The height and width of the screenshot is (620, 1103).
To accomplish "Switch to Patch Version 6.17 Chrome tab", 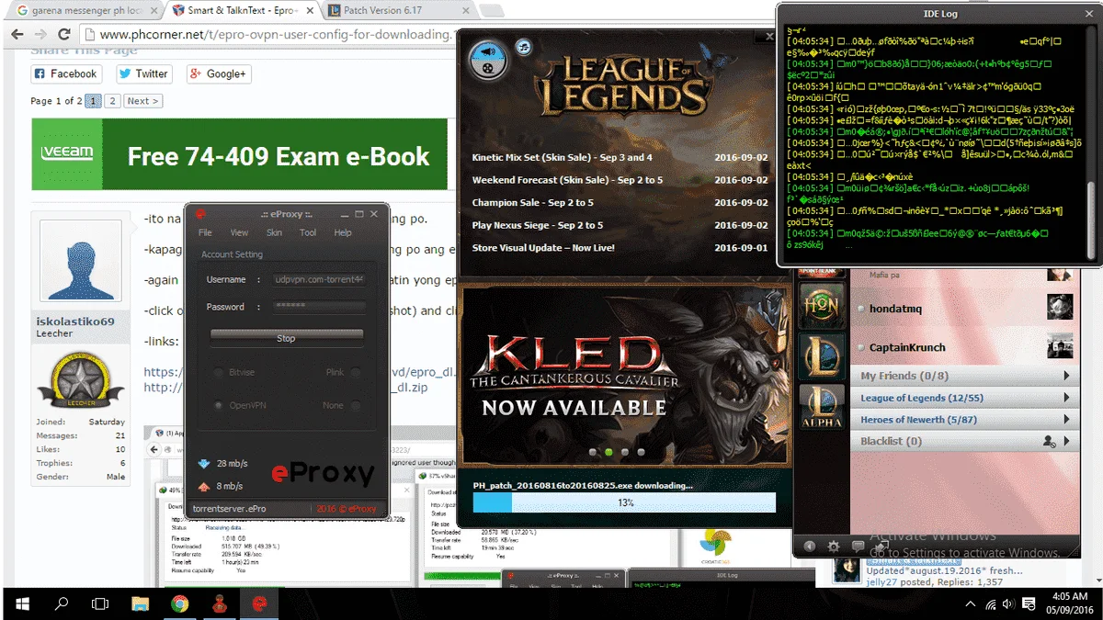I will coord(398,10).
